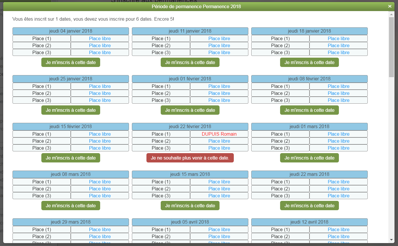398x246 pixels.
Task: Click Place libre for Place (1) on 22 mars
Action: click(x=339, y=182)
